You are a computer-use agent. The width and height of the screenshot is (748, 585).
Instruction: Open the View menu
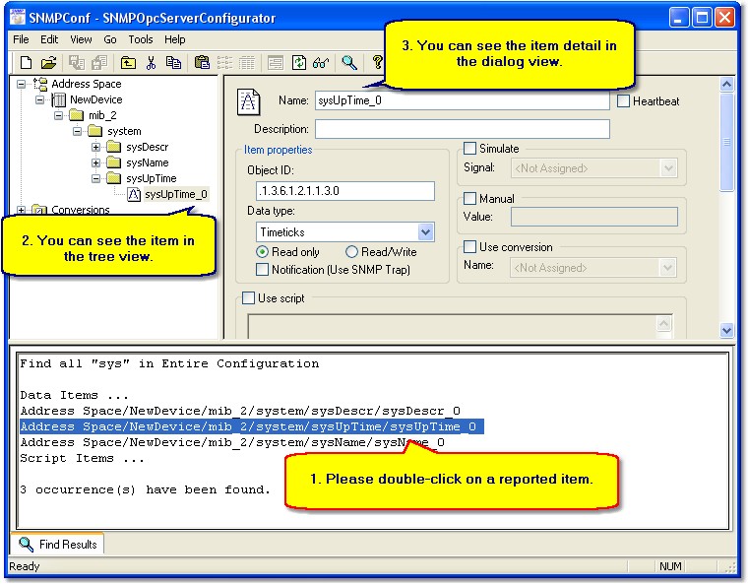pos(81,39)
